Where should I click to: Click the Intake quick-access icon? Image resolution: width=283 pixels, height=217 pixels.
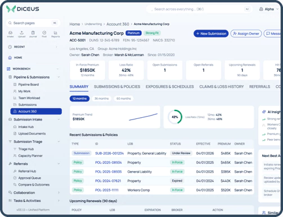10,34
